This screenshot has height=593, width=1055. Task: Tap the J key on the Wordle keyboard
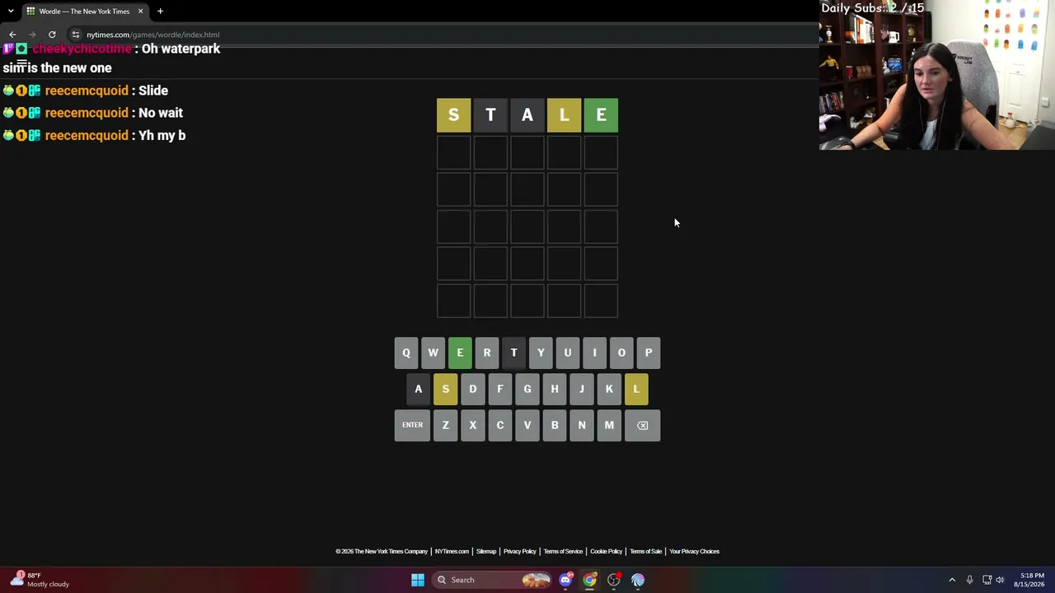click(582, 389)
